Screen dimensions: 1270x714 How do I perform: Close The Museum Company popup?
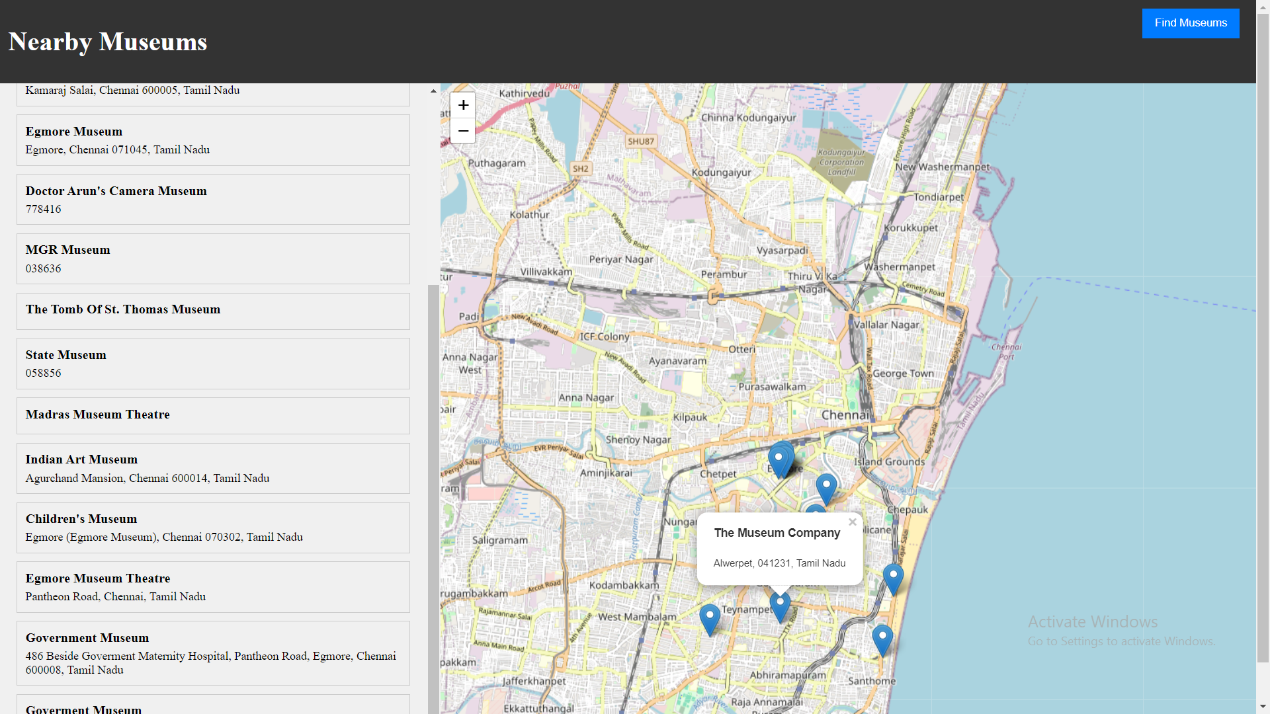[852, 522]
